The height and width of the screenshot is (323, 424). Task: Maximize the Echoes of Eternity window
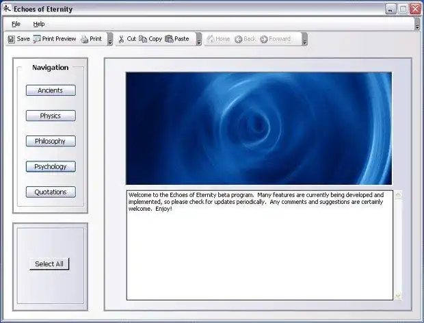click(403, 9)
